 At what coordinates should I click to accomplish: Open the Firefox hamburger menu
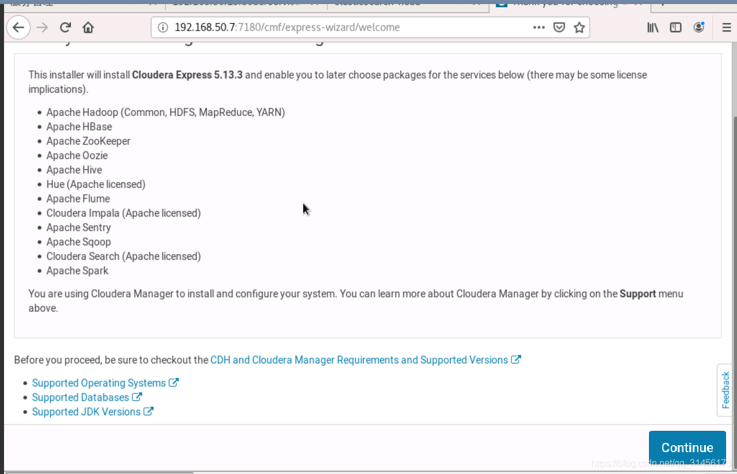pos(726,27)
